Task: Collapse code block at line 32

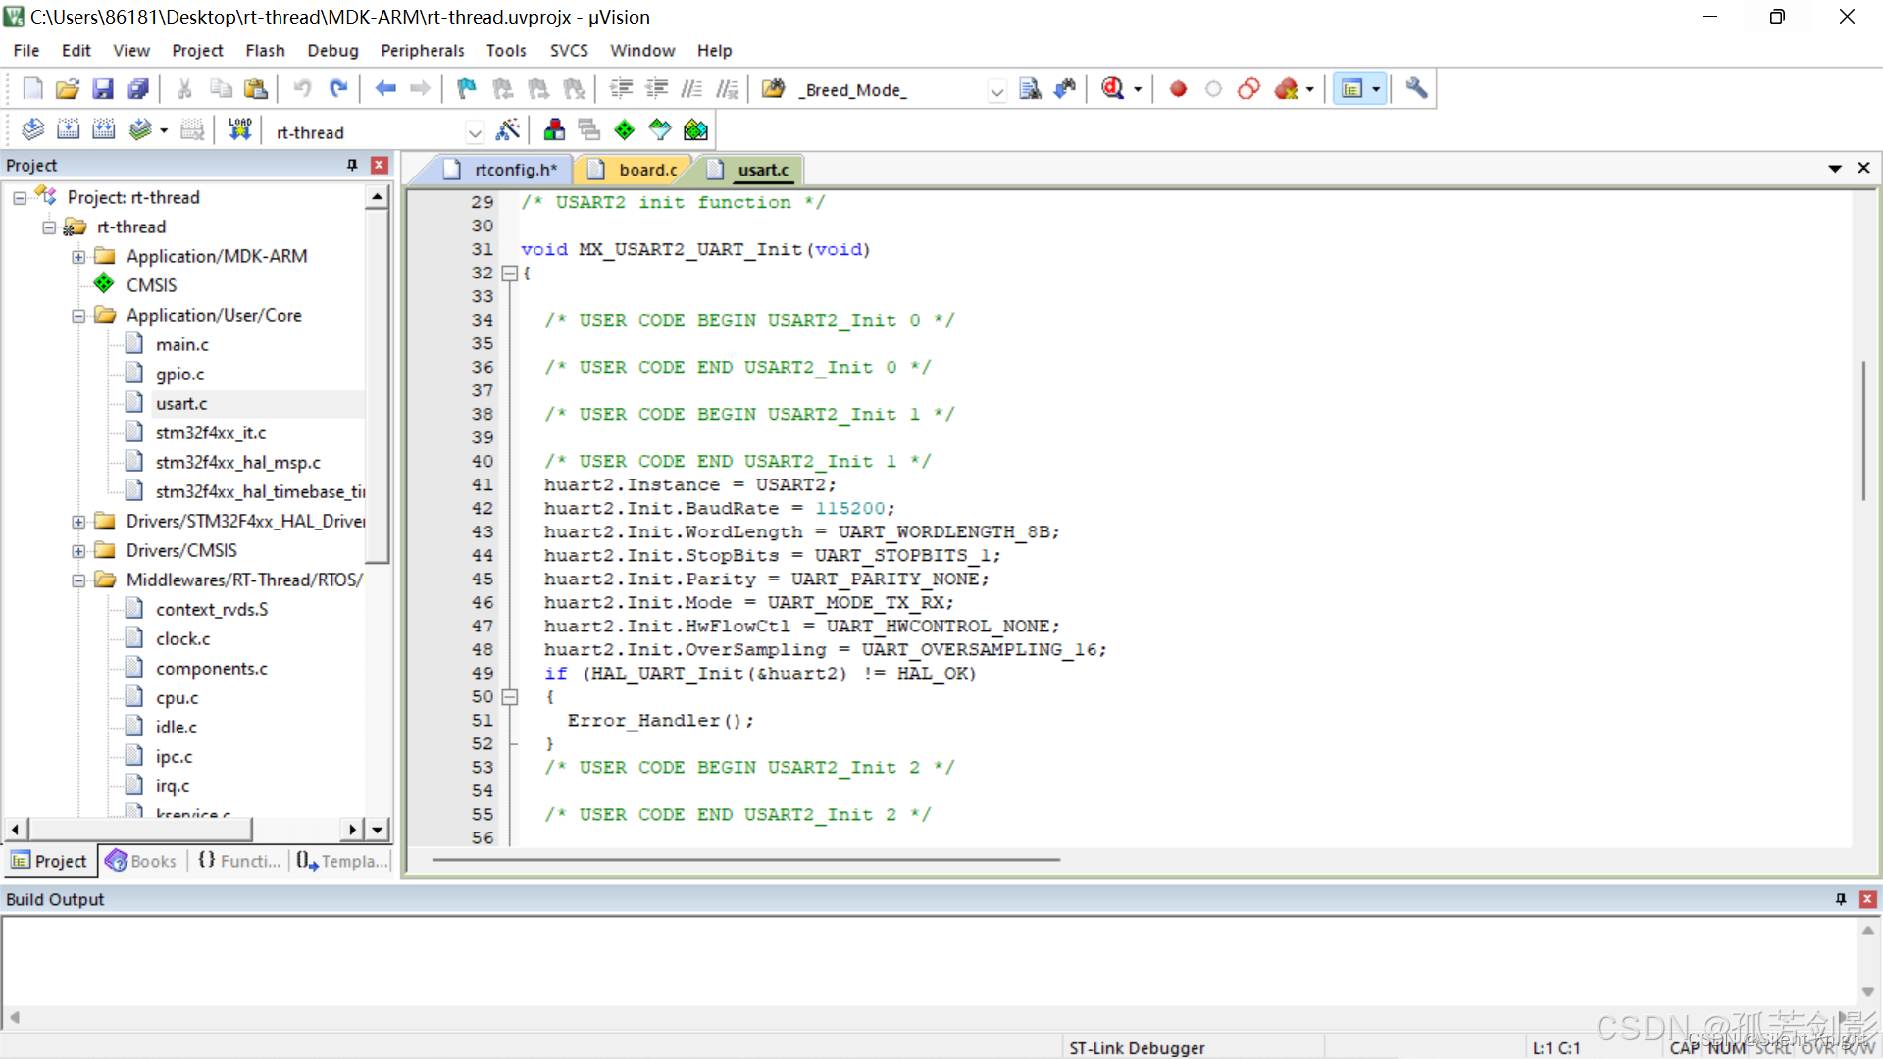Action: click(509, 274)
